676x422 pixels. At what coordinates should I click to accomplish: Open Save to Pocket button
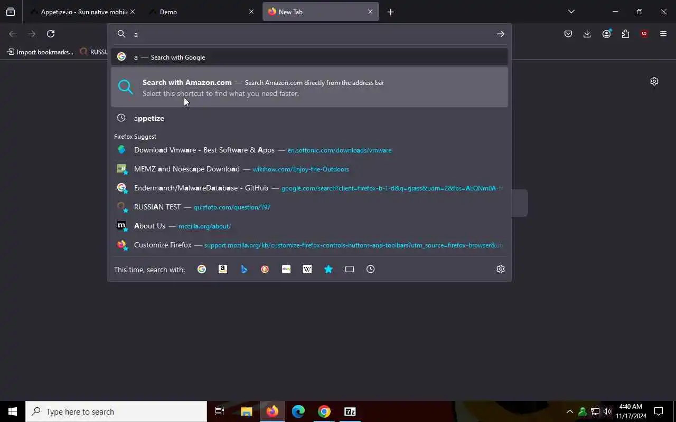pyautogui.click(x=568, y=34)
